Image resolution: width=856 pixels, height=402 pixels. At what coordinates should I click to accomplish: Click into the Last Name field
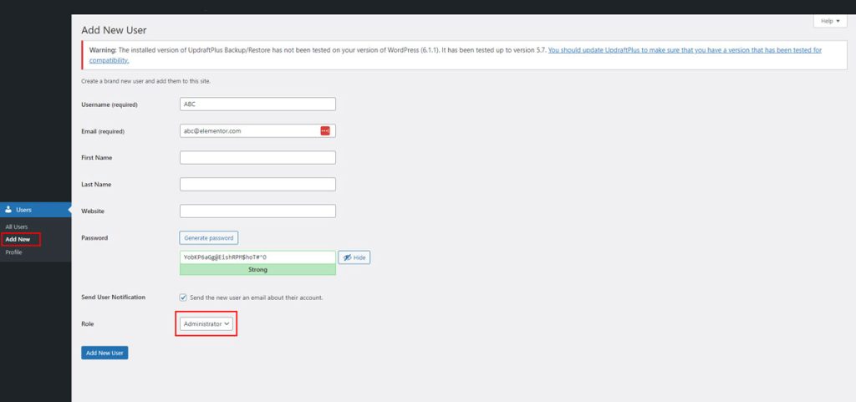pos(257,185)
